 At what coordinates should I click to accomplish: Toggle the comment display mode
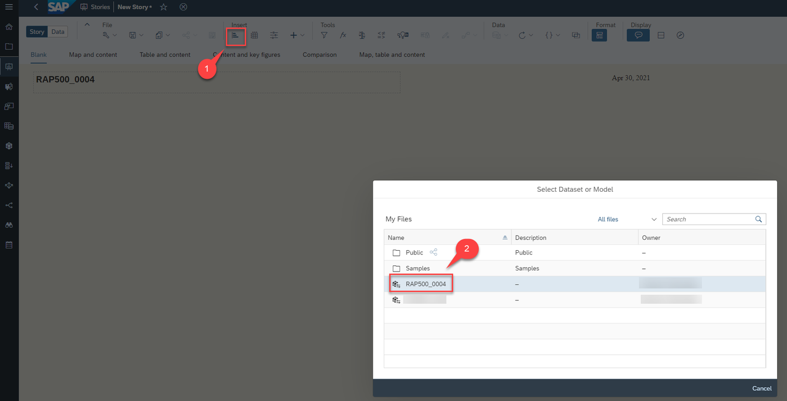click(x=638, y=35)
